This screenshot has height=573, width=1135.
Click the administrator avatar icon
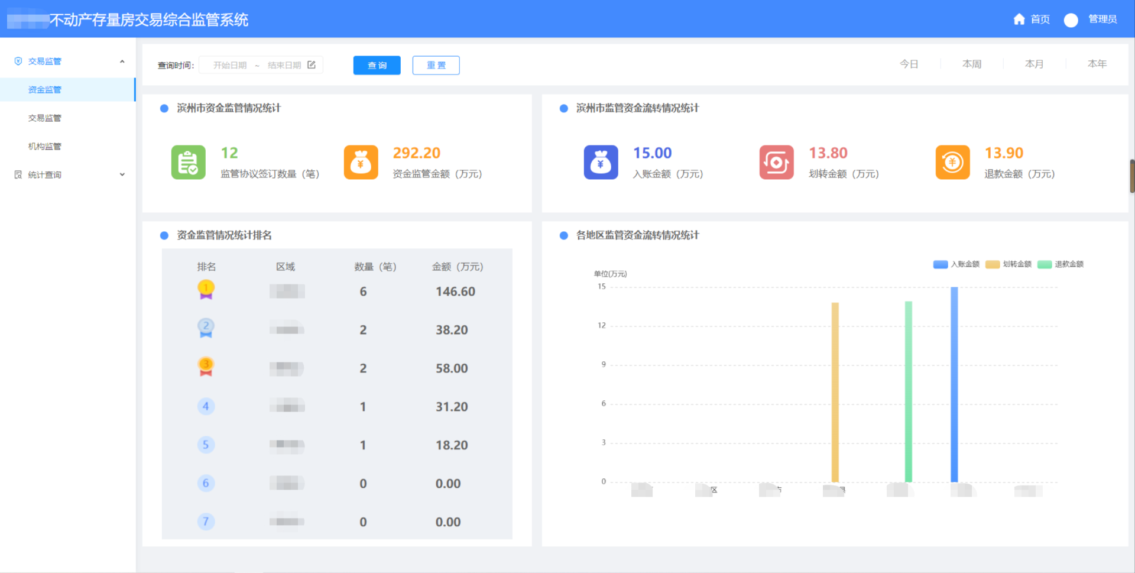click(1071, 20)
